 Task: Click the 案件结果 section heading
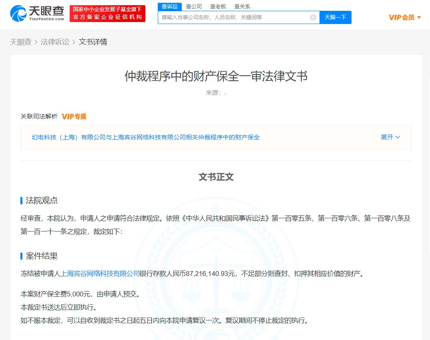coord(42,256)
